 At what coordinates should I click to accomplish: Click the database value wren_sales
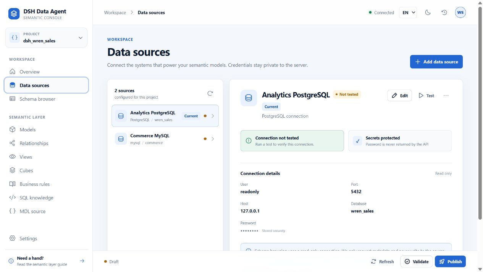click(x=362, y=211)
